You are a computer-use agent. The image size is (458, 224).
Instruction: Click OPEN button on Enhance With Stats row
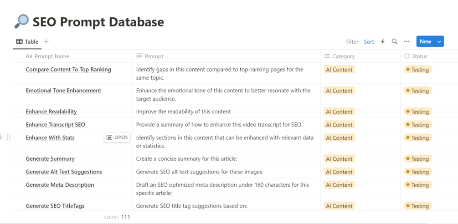tap(117, 137)
